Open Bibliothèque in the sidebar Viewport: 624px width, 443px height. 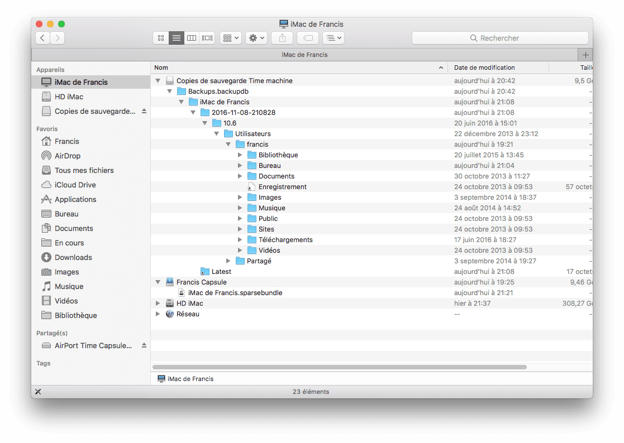[x=90, y=315]
